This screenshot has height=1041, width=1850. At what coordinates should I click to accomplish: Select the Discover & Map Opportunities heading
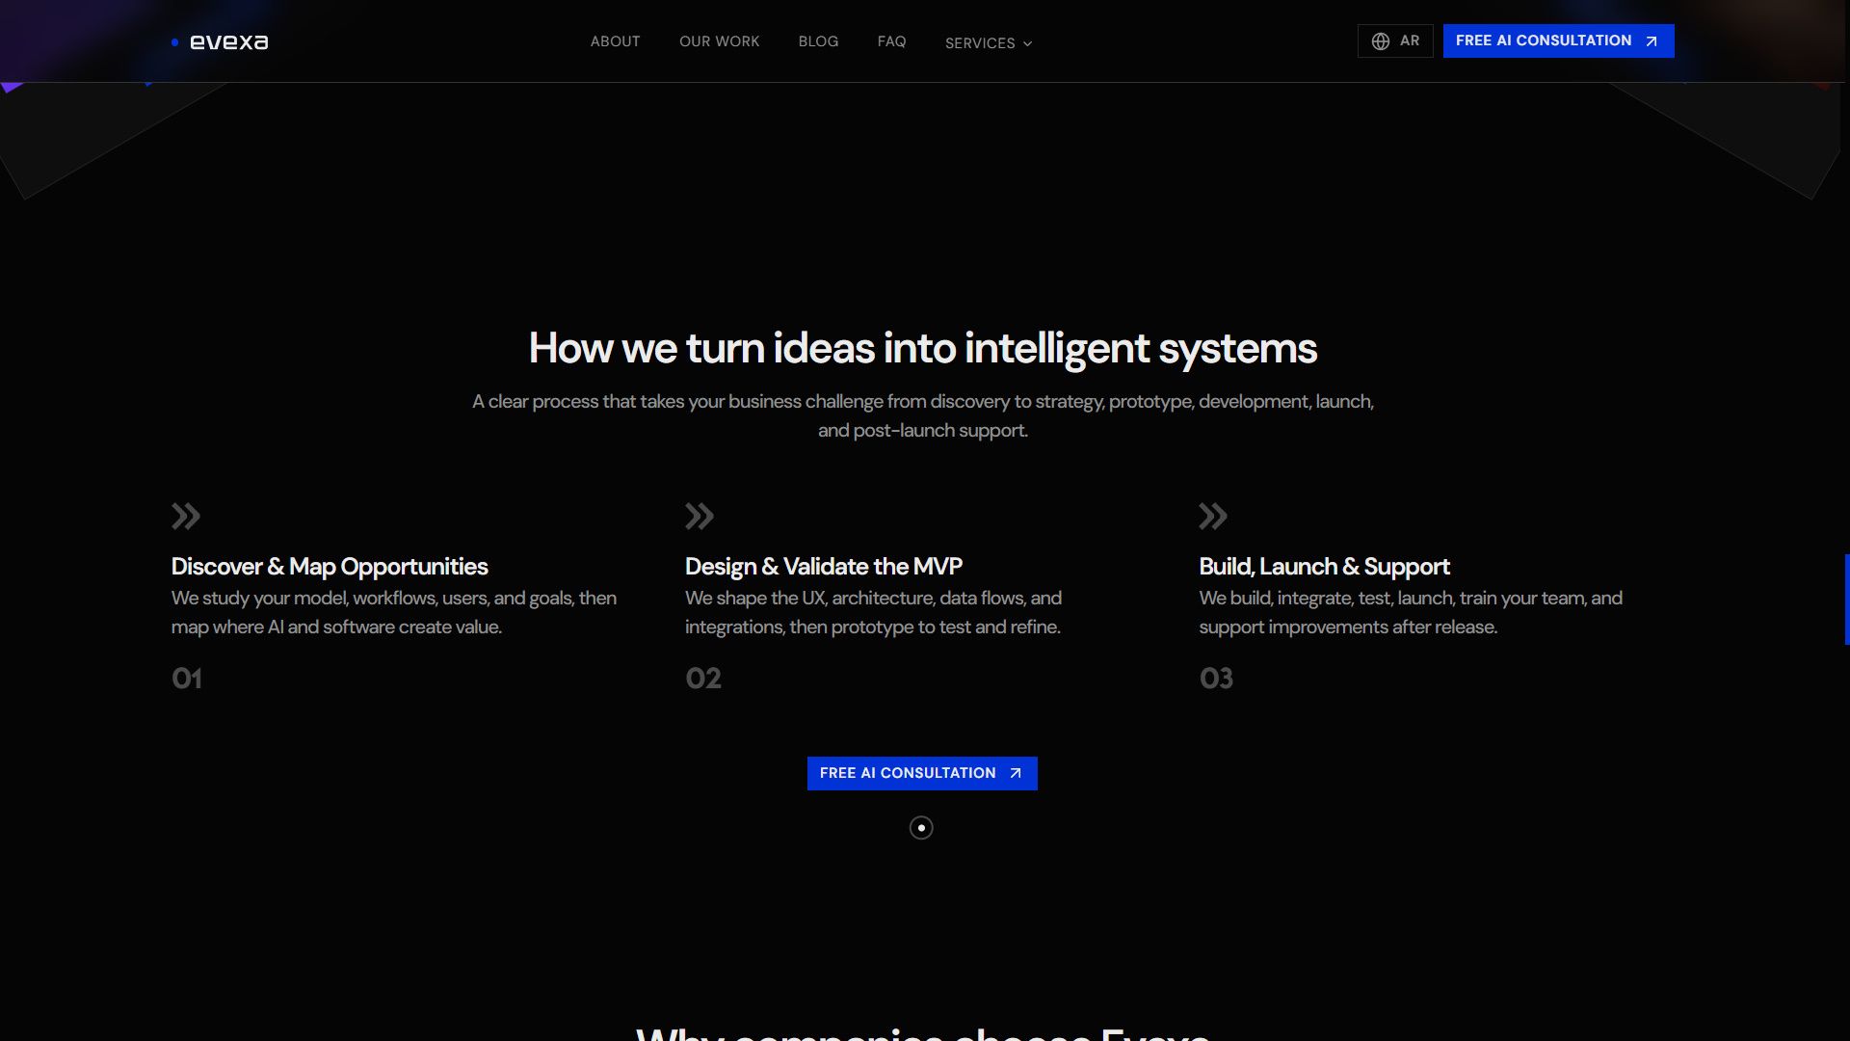coord(330,567)
